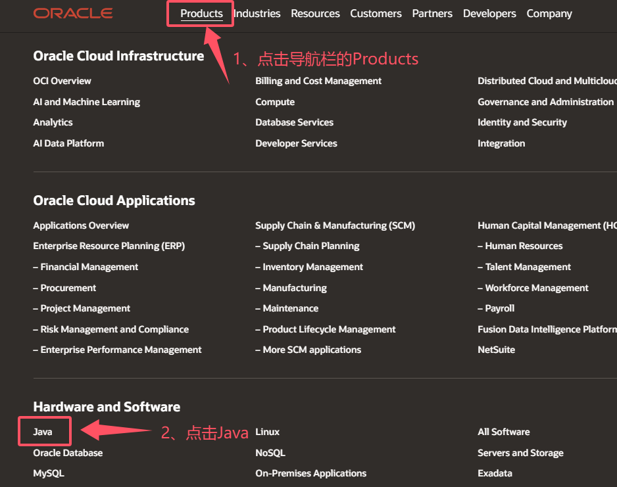The image size is (617, 487).
Task: Open AI Data Platform link
Action: pyautogui.click(x=68, y=143)
